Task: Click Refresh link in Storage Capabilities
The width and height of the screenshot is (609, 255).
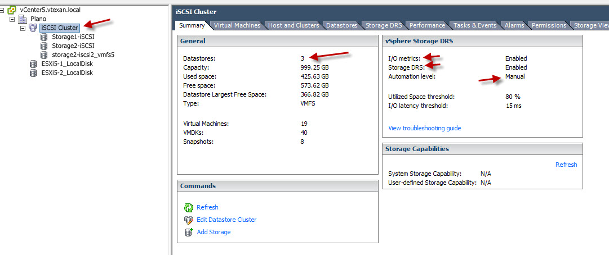Action: click(x=566, y=165)
